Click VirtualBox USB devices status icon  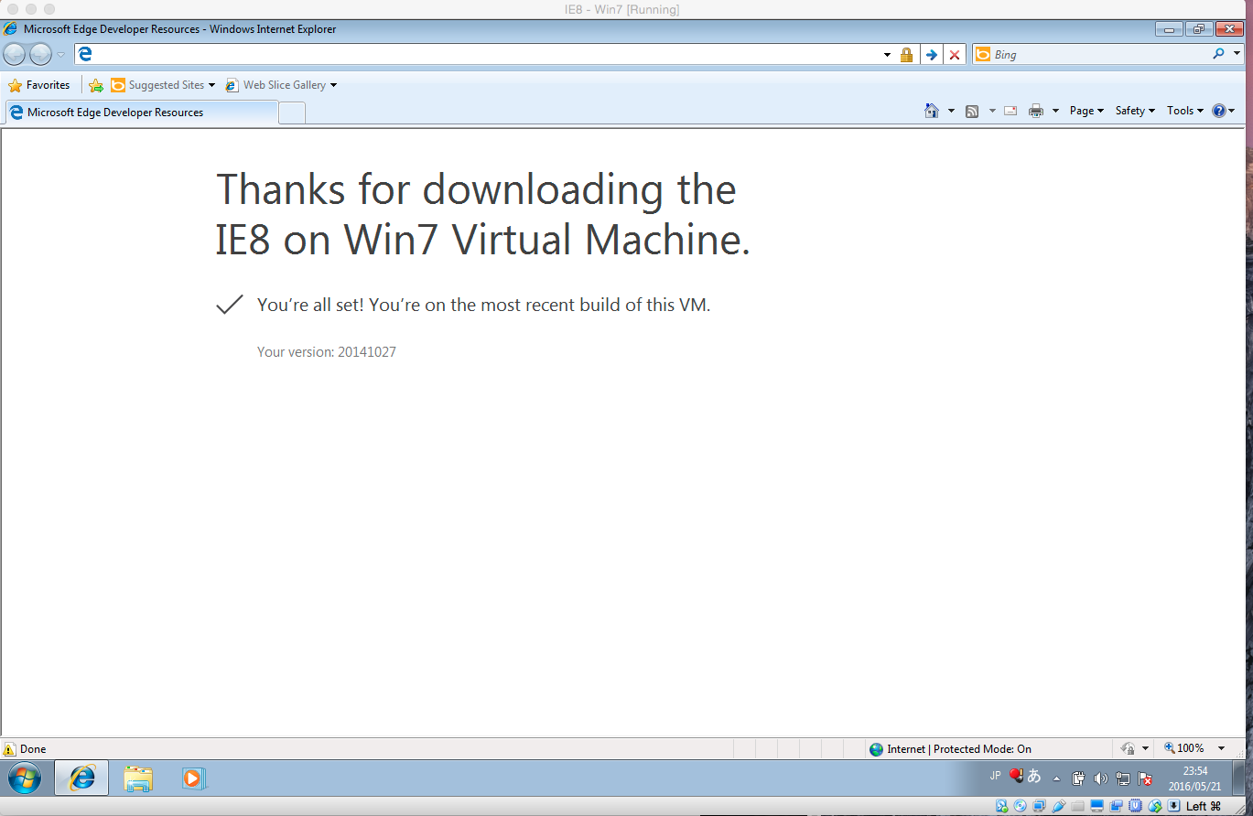[x=1059, y=806]
